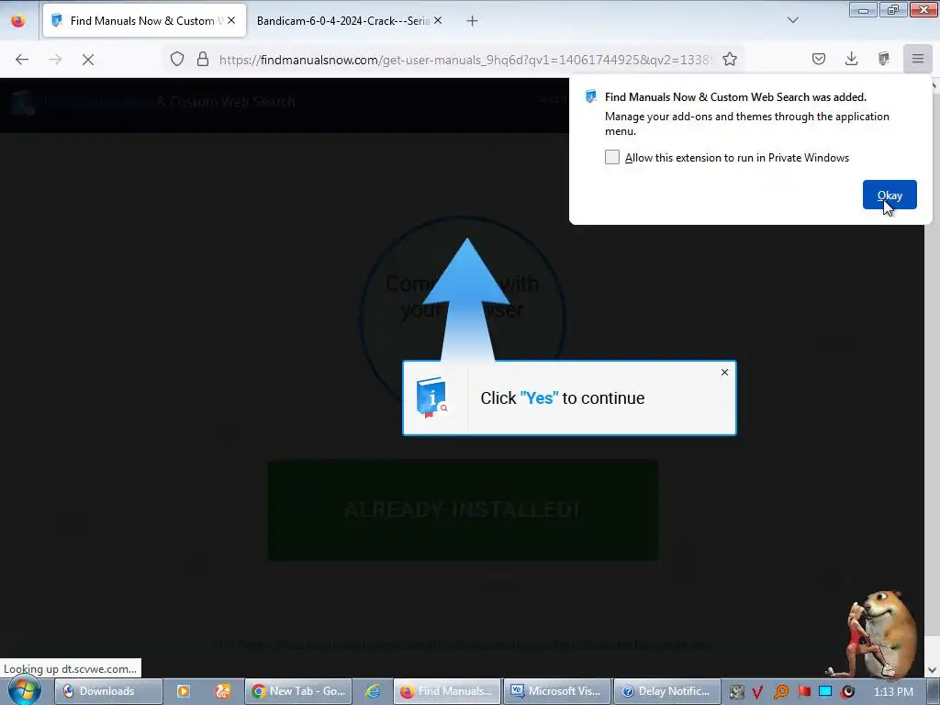Image resolution: width=940 pixels, height=705 pixels.
Task: Open a new browser tab
Action: 473,21
